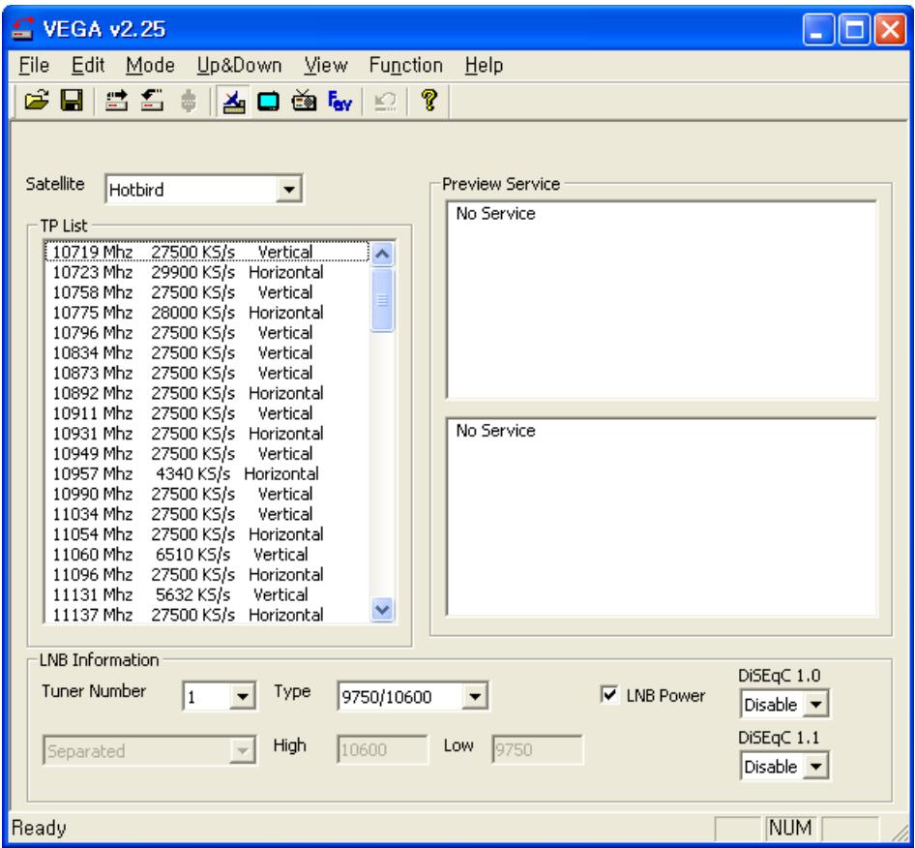Select transponder 10949 Mhz Vertical

point(207,453)
